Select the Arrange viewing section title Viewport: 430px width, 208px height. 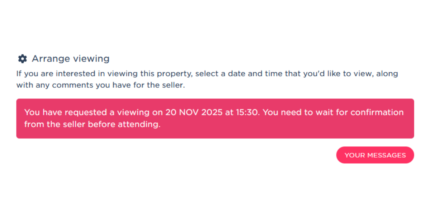(x=71, y=58)
